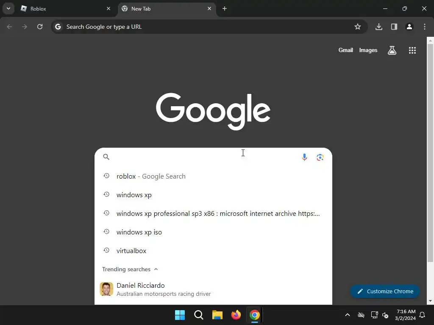The height and width of the screenshot is (325, 434).
Task: Select the virtualbox suggestion
Action: click(213, 251)
